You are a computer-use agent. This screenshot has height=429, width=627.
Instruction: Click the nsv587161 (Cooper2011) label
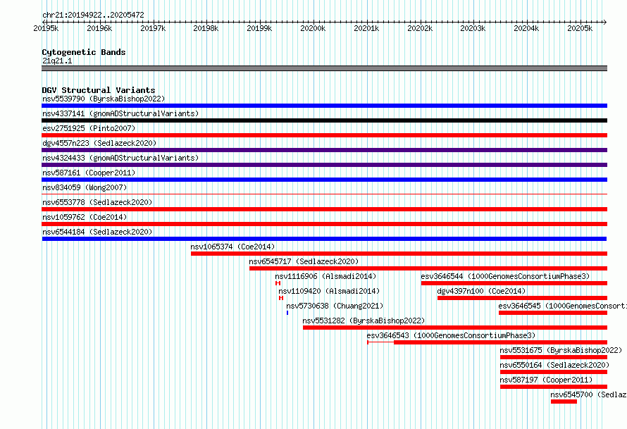[x=89, y=173]
